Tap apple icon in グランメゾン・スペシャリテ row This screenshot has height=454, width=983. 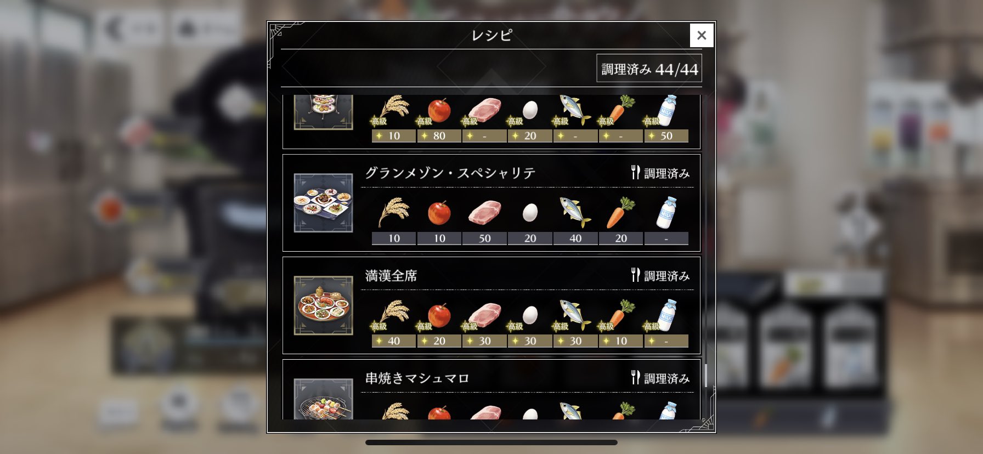click(x=439, y=212)
